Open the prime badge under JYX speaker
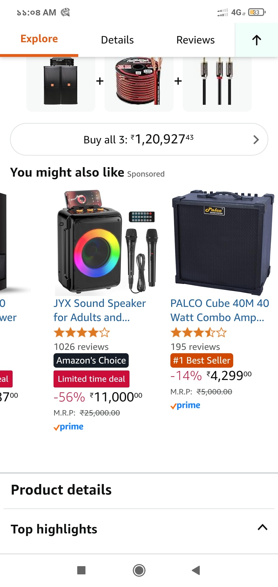 click(x=68, y=427)
